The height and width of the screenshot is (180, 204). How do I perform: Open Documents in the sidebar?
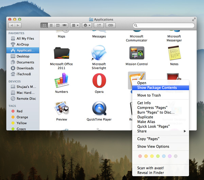pos(23,62)
